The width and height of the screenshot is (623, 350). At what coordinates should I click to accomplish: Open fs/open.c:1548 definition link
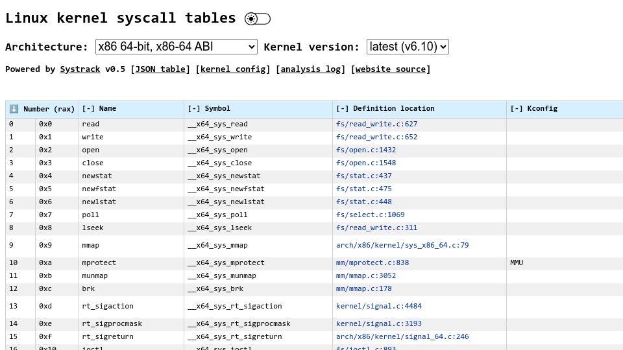coord(366,163)
